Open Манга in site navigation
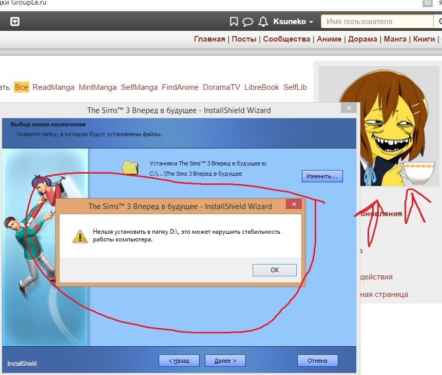This screenshot has height=375, width=442. (x=395, y=39)
